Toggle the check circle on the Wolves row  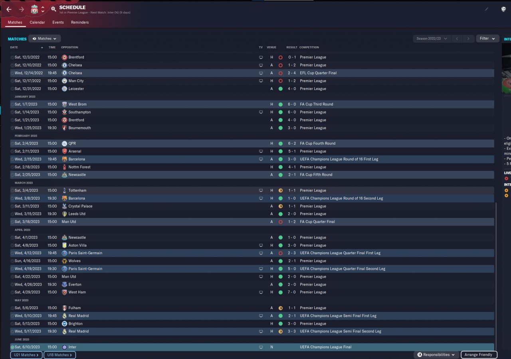[12, 261]
